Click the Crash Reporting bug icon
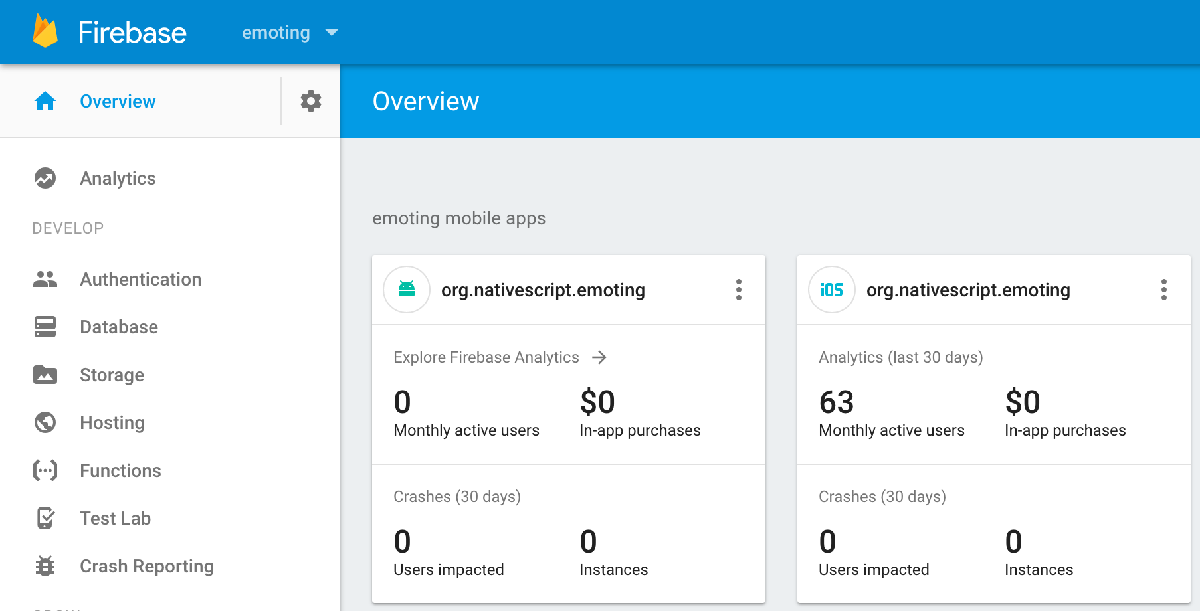Viewport: 1200px width, 611px height. coord(45,566)
